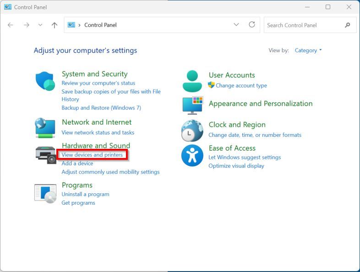Open View network status and tasks
The image size is (360, 272).
98,132
